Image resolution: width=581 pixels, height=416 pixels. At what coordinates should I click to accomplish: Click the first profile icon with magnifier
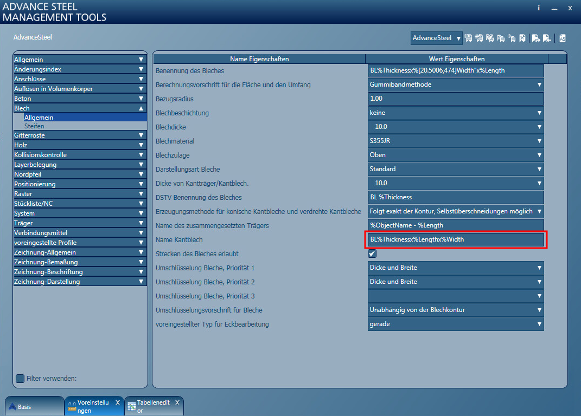[468, 38]
